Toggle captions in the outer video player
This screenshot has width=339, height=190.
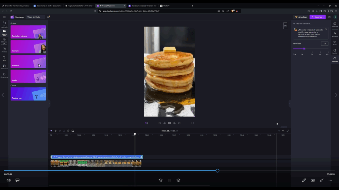pyautogui.click(x=18, y=180)
